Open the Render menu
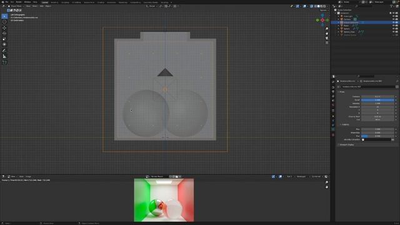Image resolution: width=400 pixels, height=225 pixels. click(x=19, y=2)
